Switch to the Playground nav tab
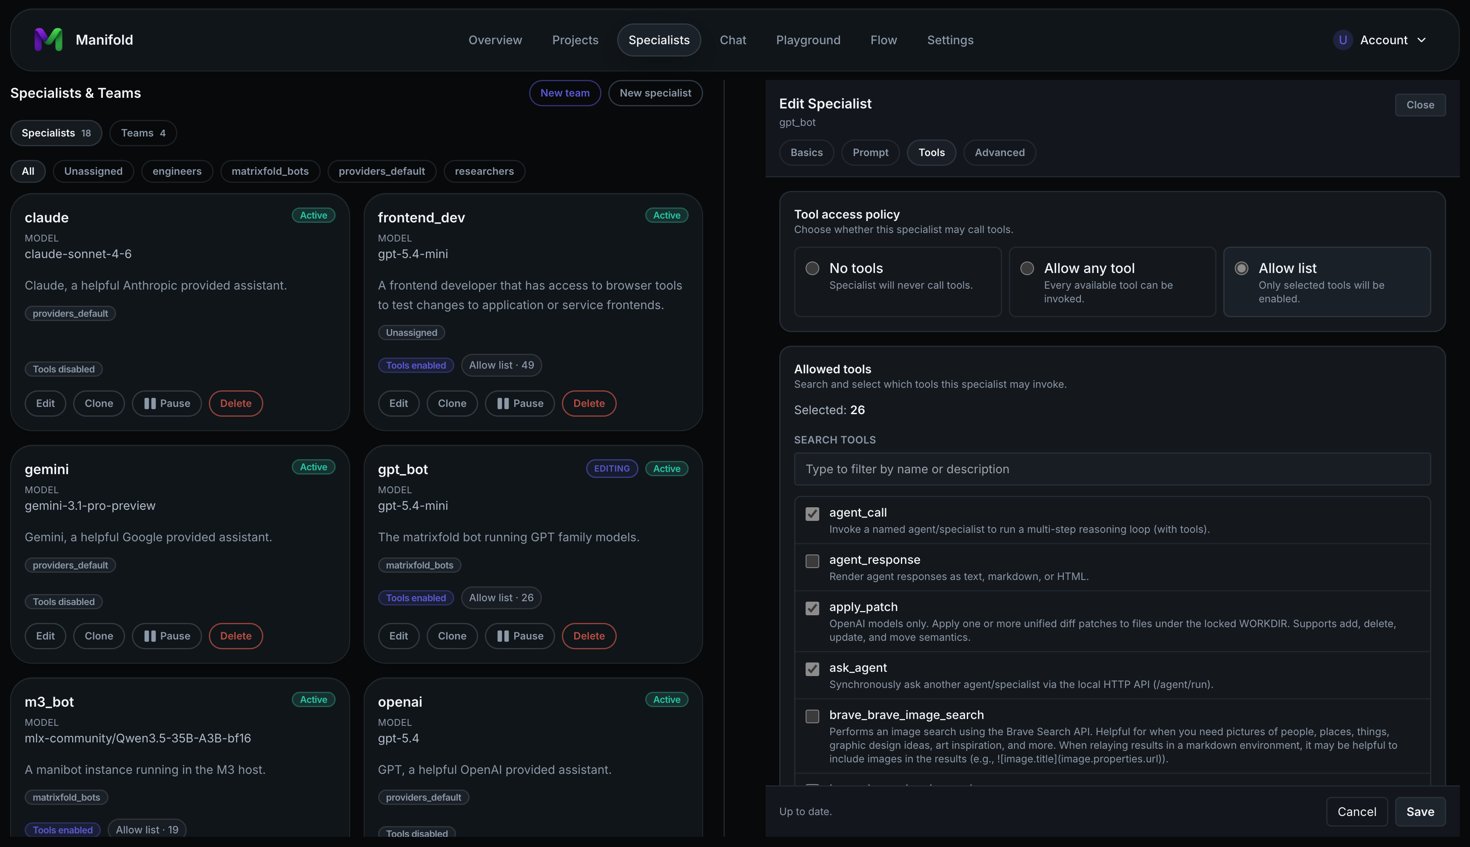The width and height of the screenshot is (1470, 847). [x=808, y=40]
